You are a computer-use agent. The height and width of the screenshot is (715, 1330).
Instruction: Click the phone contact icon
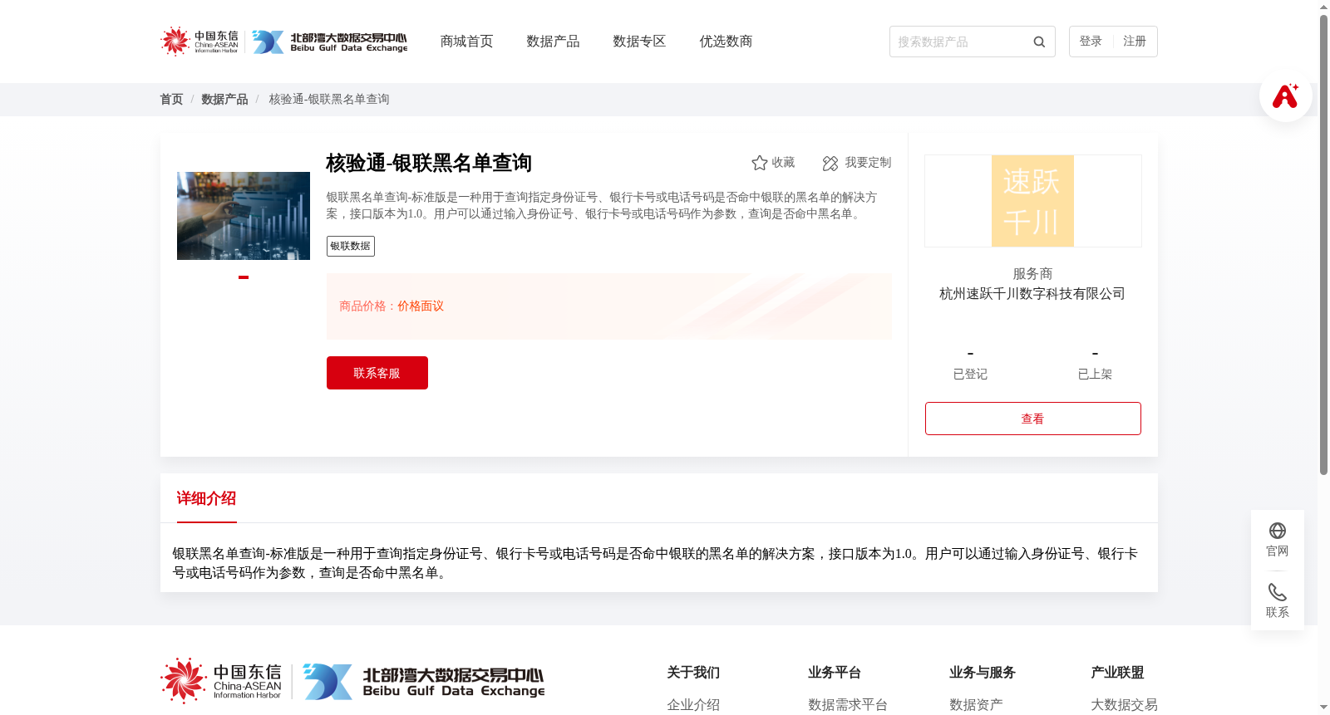[x=1278, y=592]
